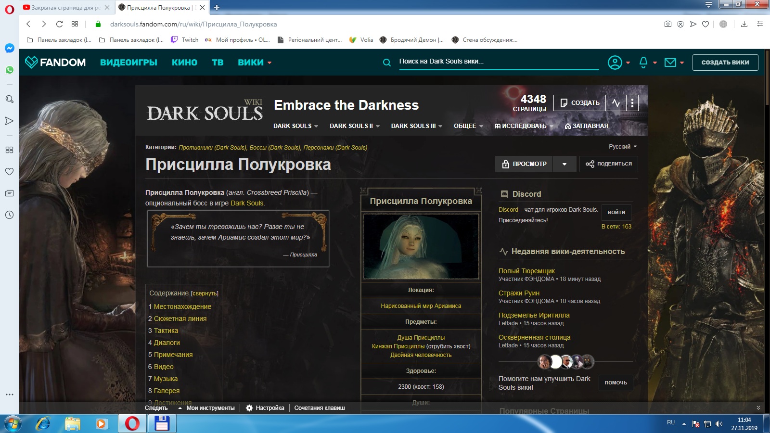Open File Explorer from taskbar
The image size is (770, 433).
coord(73,423)
